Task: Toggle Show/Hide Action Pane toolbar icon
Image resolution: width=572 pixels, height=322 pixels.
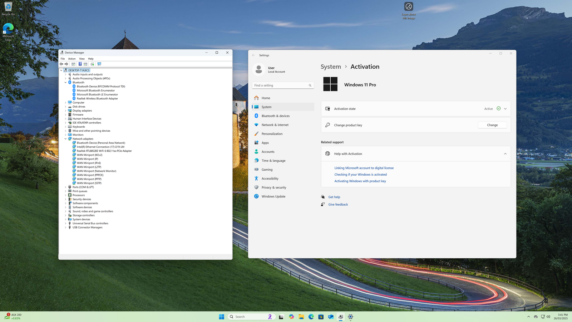Action: [85, 64]
